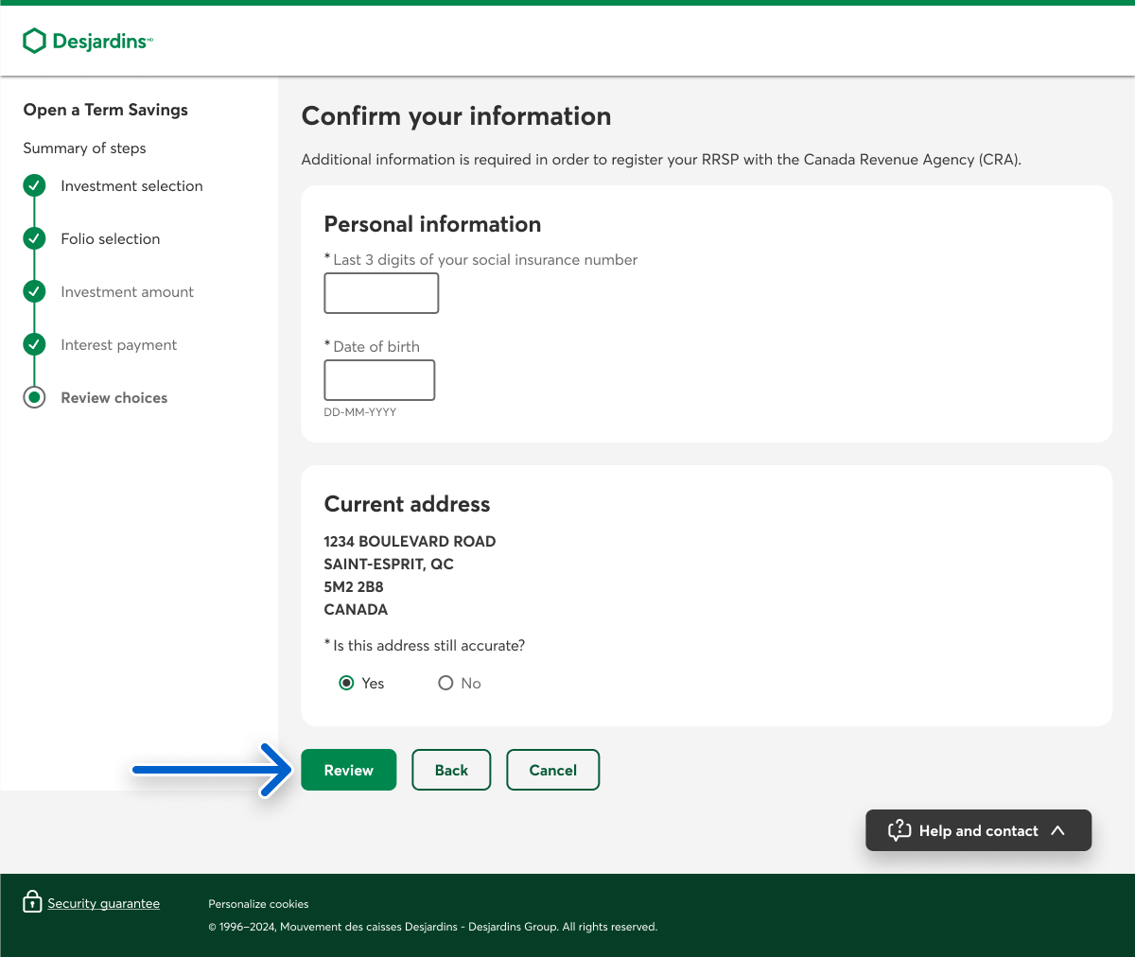Viewport: 1135px width, 957px height.
Task: Click the Back button
Action: [451, 770]
